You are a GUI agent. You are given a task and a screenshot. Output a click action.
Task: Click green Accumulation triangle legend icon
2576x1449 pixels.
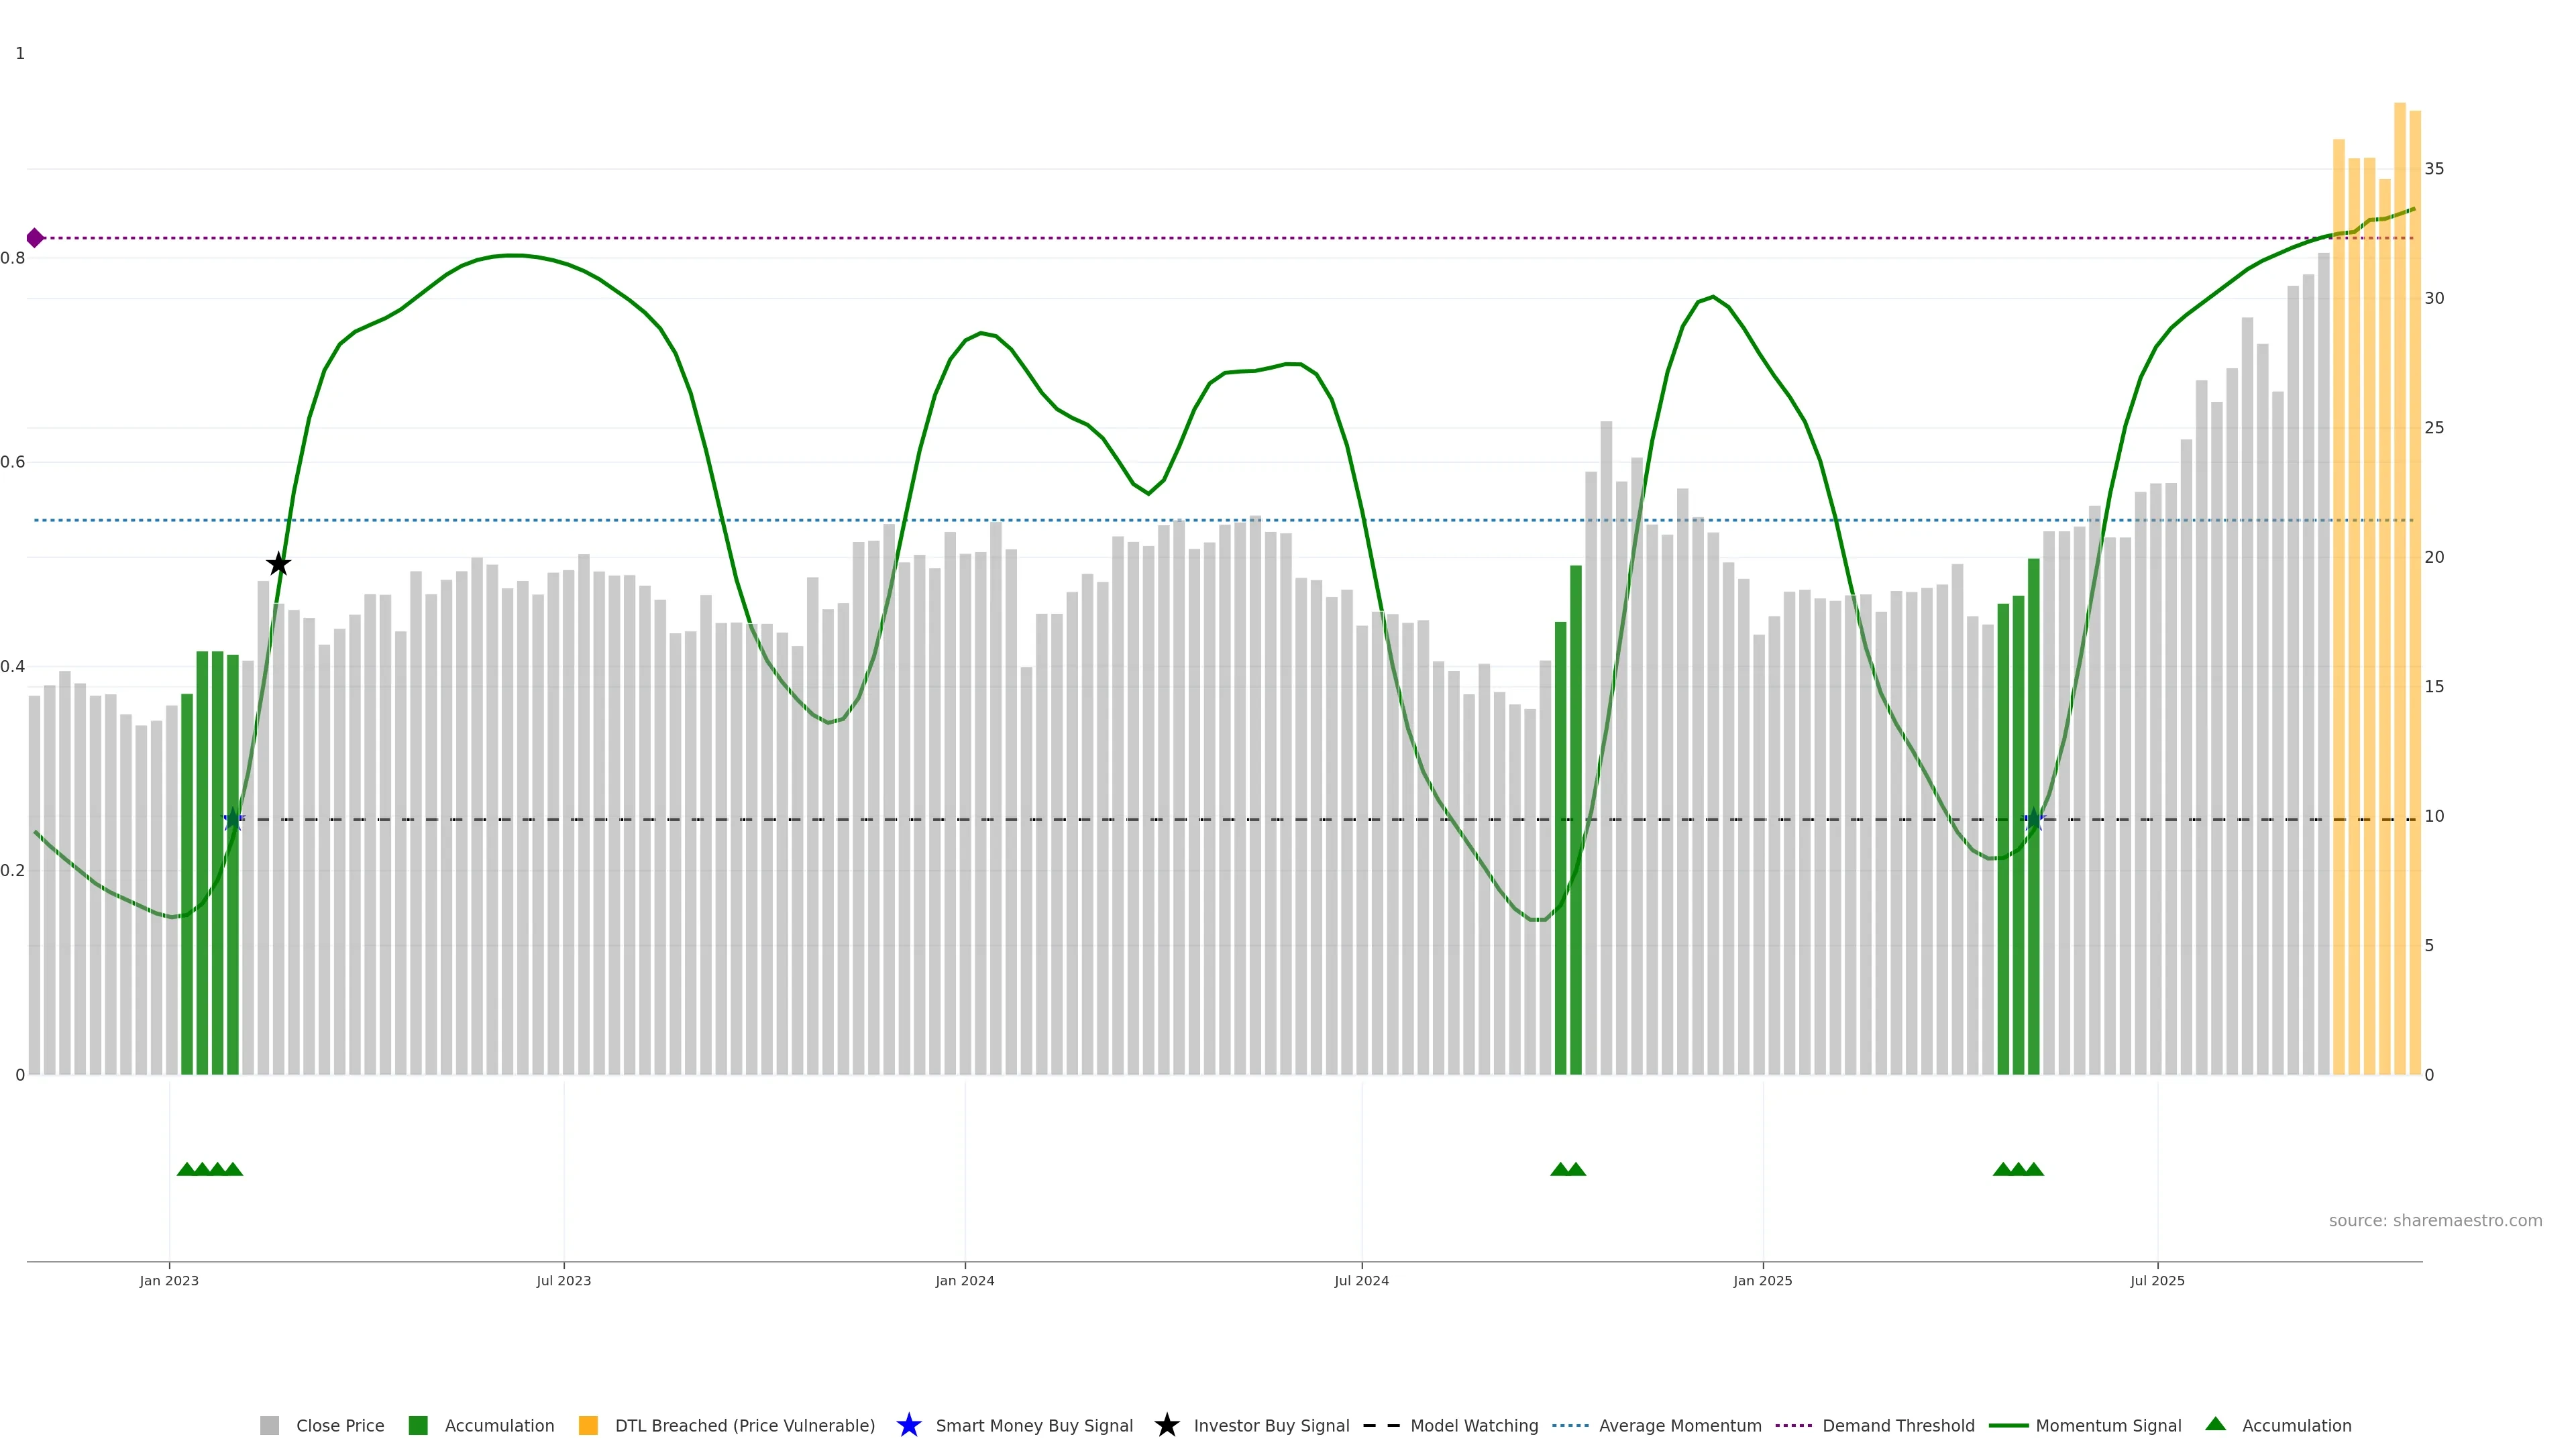(2215, 1424)
